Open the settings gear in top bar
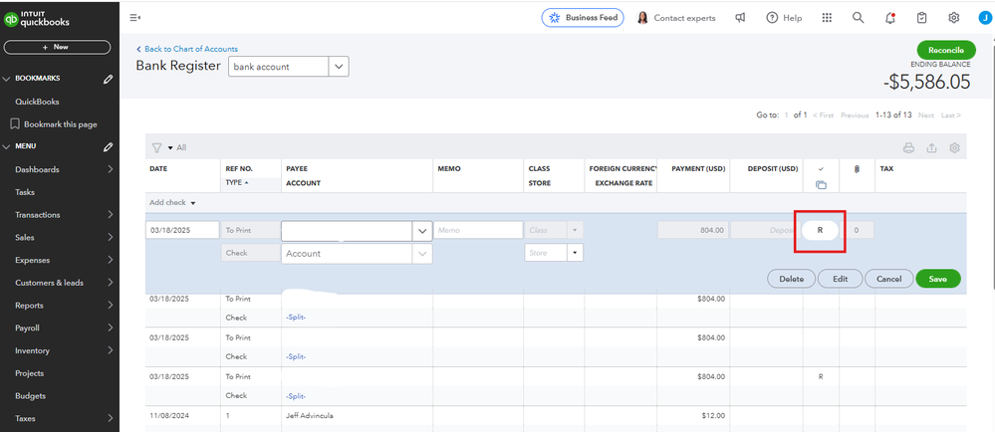The image size is (995, 432). (953, 18)
